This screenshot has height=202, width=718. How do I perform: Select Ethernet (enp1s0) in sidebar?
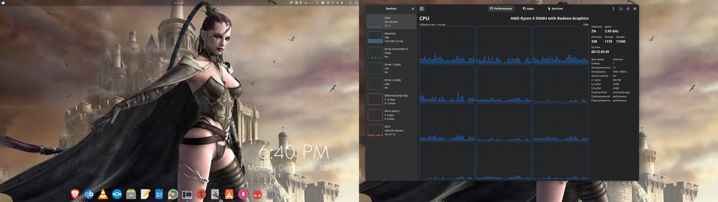tap(391, 99)
